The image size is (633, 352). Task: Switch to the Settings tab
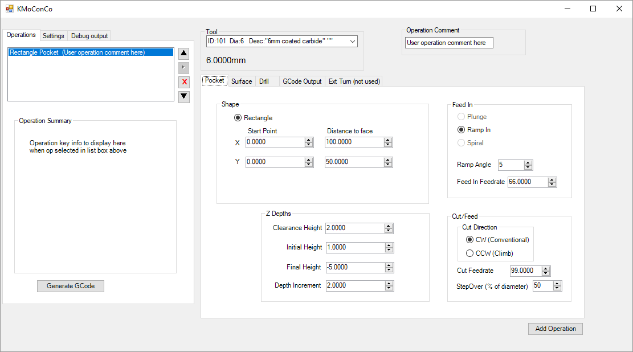click(54, 36)
